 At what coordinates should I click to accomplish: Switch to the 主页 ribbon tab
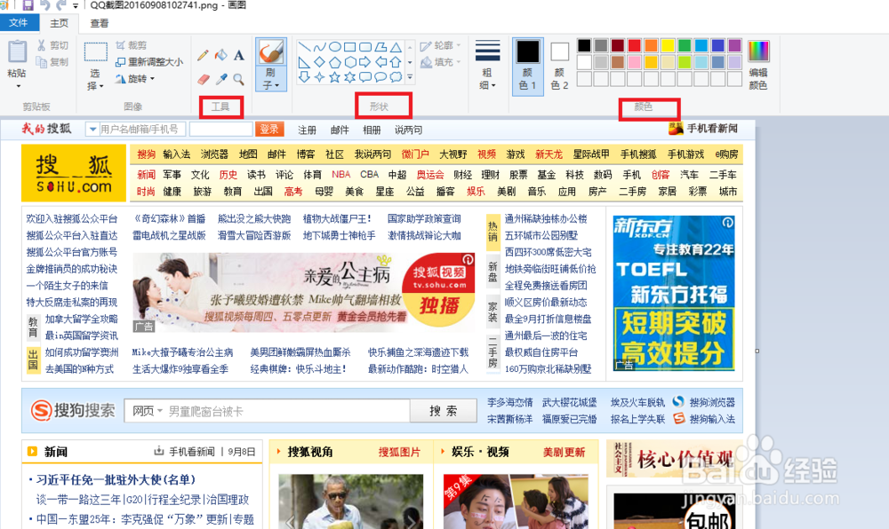point(59,23)
